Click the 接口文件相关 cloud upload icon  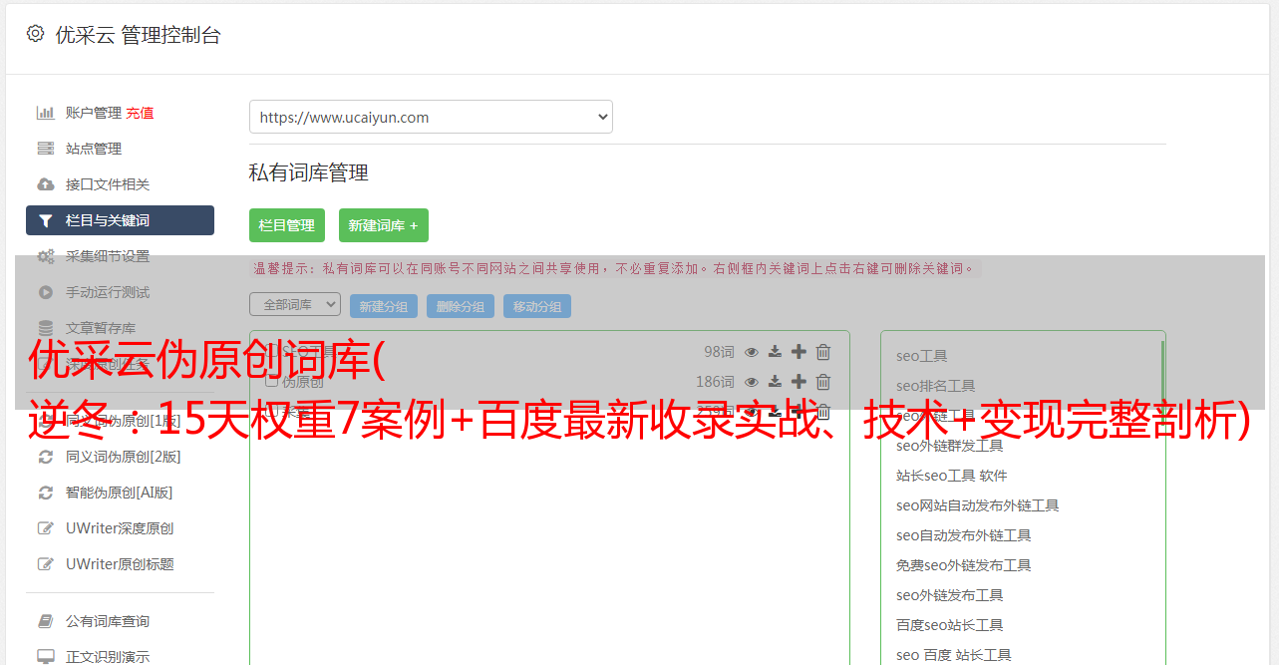coord(46,184)
